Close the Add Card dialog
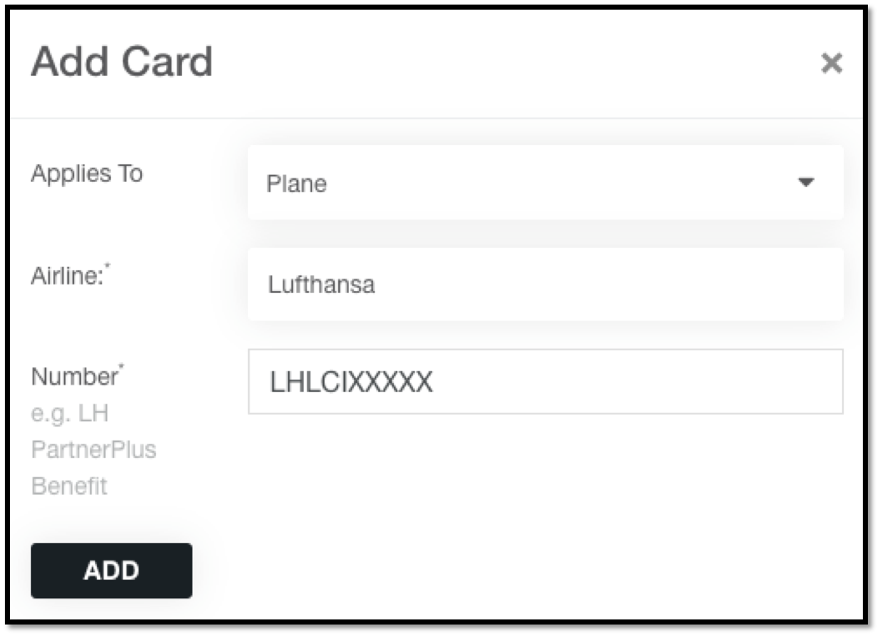This screenshot has width=878, height=634. click(831, 63)
